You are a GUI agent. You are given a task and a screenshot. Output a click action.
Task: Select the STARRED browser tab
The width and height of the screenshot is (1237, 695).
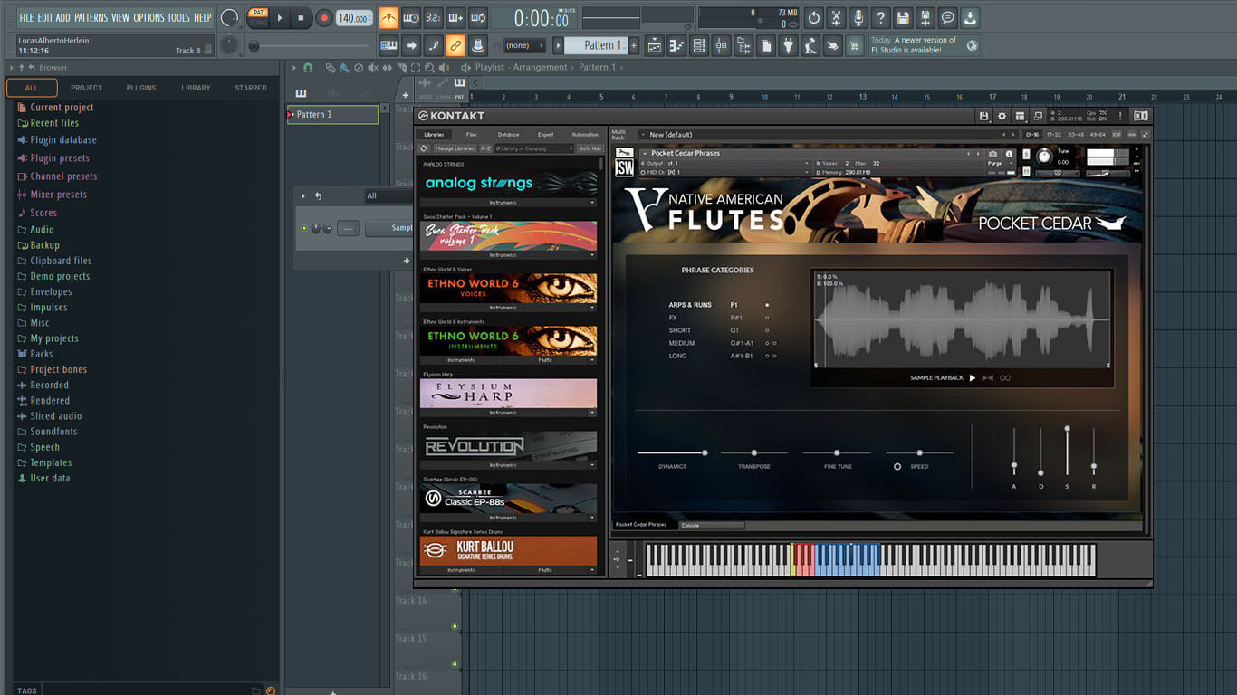point(251,88)
